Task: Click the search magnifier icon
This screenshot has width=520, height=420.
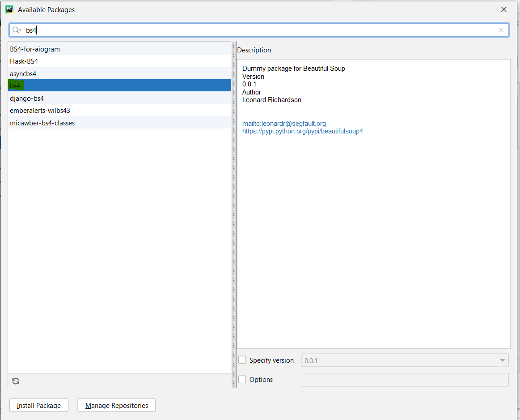Action: (15, 30)
